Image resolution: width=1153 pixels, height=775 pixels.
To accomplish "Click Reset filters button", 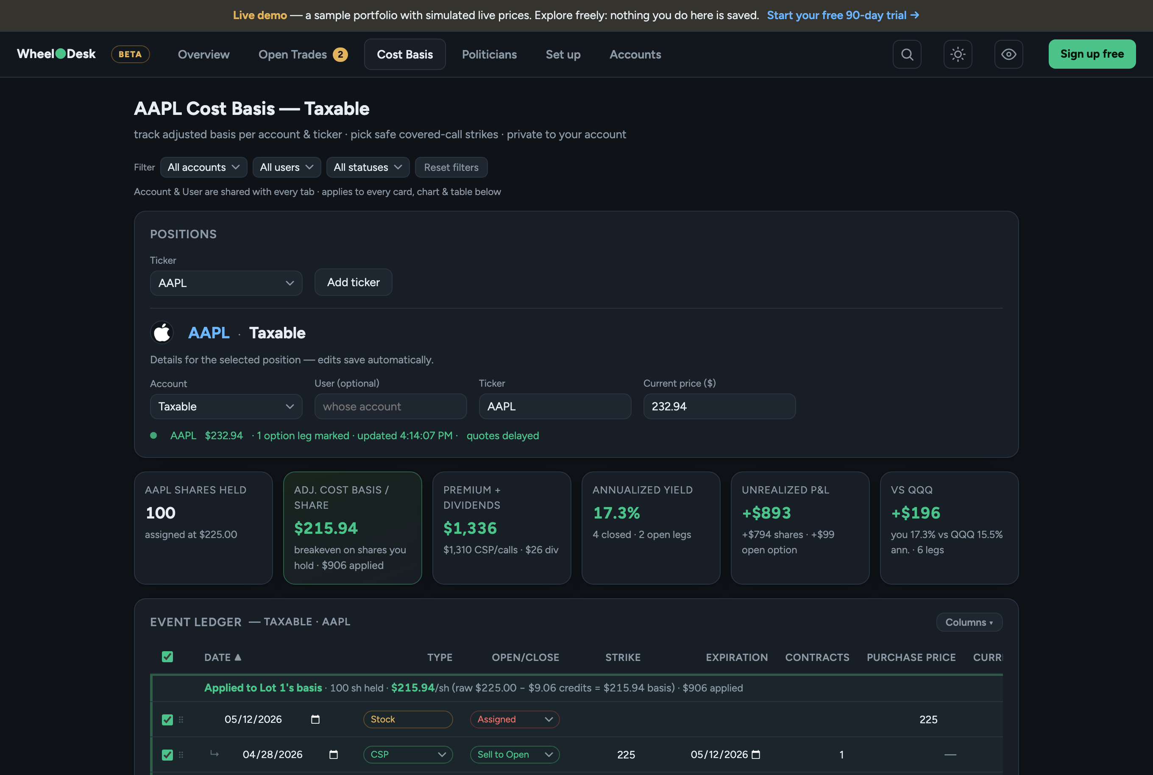I will click(x=451, y=167).
